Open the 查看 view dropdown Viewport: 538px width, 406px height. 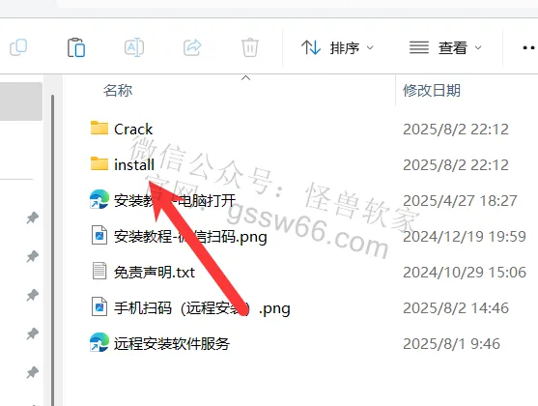[445, 47]
